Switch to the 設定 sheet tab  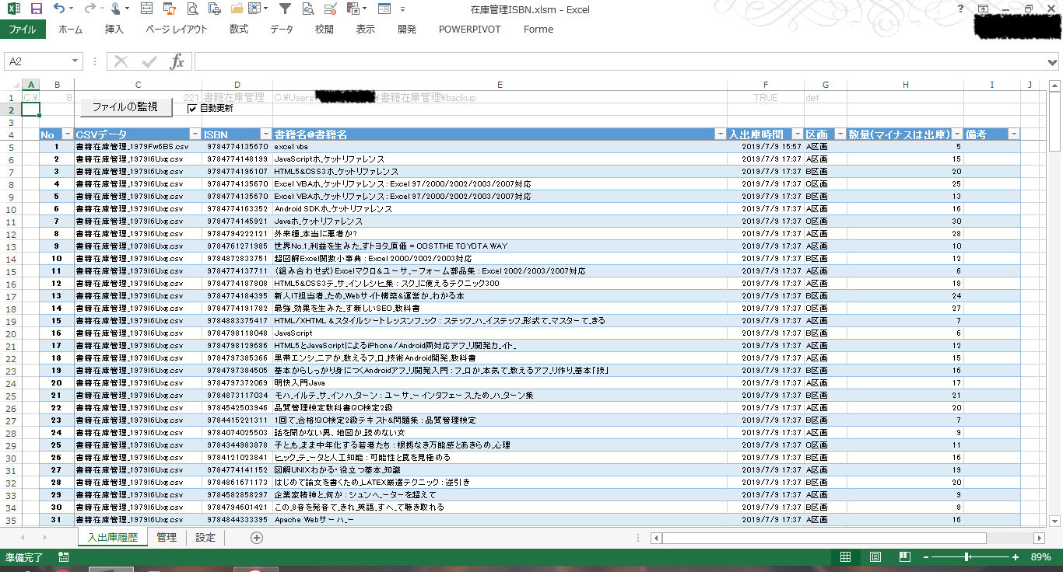click(205, 538)
